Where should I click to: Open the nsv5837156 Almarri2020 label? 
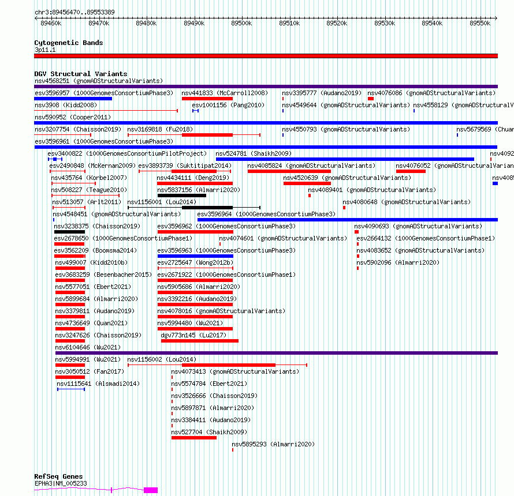click(199, 190)
